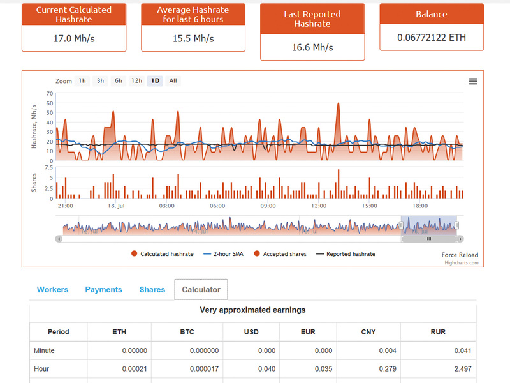Open the chart hamburger context menu
Image resolution: width=510 pixels, height=383 pixels.
point(473,81)
